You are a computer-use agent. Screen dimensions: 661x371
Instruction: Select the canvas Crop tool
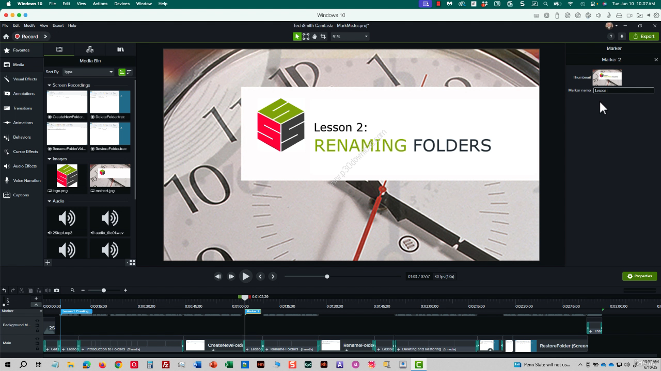(x=323, y=37)
